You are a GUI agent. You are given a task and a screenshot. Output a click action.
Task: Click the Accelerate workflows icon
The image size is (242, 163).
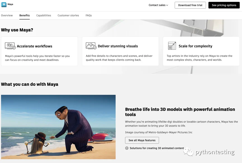tap(10, 46)
